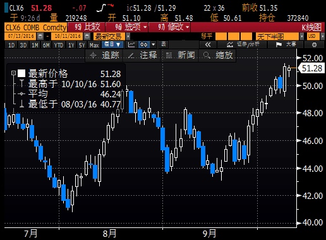The image size is (326, 240).
Task: Click the 无下半图 field
Action: click(x=277, y=37)
